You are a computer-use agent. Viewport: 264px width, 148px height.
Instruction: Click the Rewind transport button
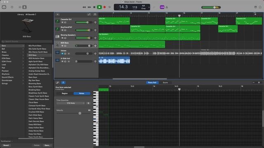(84, 7)
